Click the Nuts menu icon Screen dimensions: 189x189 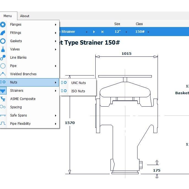3,82
